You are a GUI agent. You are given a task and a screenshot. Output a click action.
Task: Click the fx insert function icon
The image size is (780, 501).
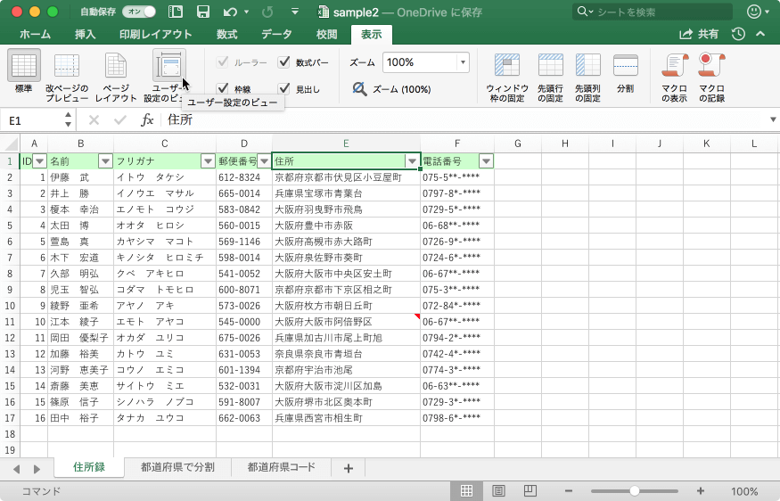pos(147,120)
